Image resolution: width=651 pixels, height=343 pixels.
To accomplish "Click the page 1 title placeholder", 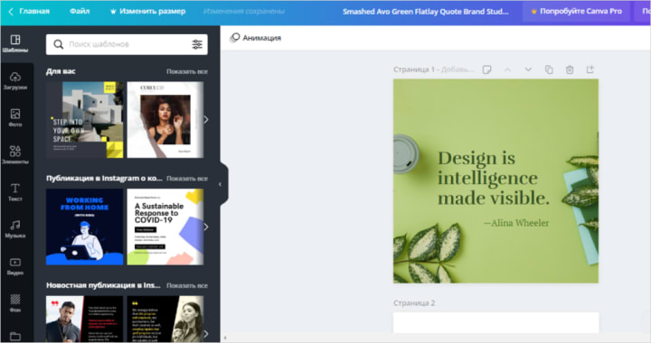I will point(458,70).
